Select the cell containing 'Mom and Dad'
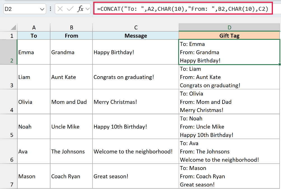The width and height of the screenshot is (281, 189). 71,102
